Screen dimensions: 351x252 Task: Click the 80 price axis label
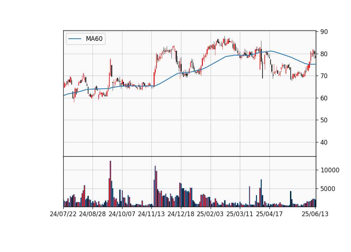coord(324,54)
